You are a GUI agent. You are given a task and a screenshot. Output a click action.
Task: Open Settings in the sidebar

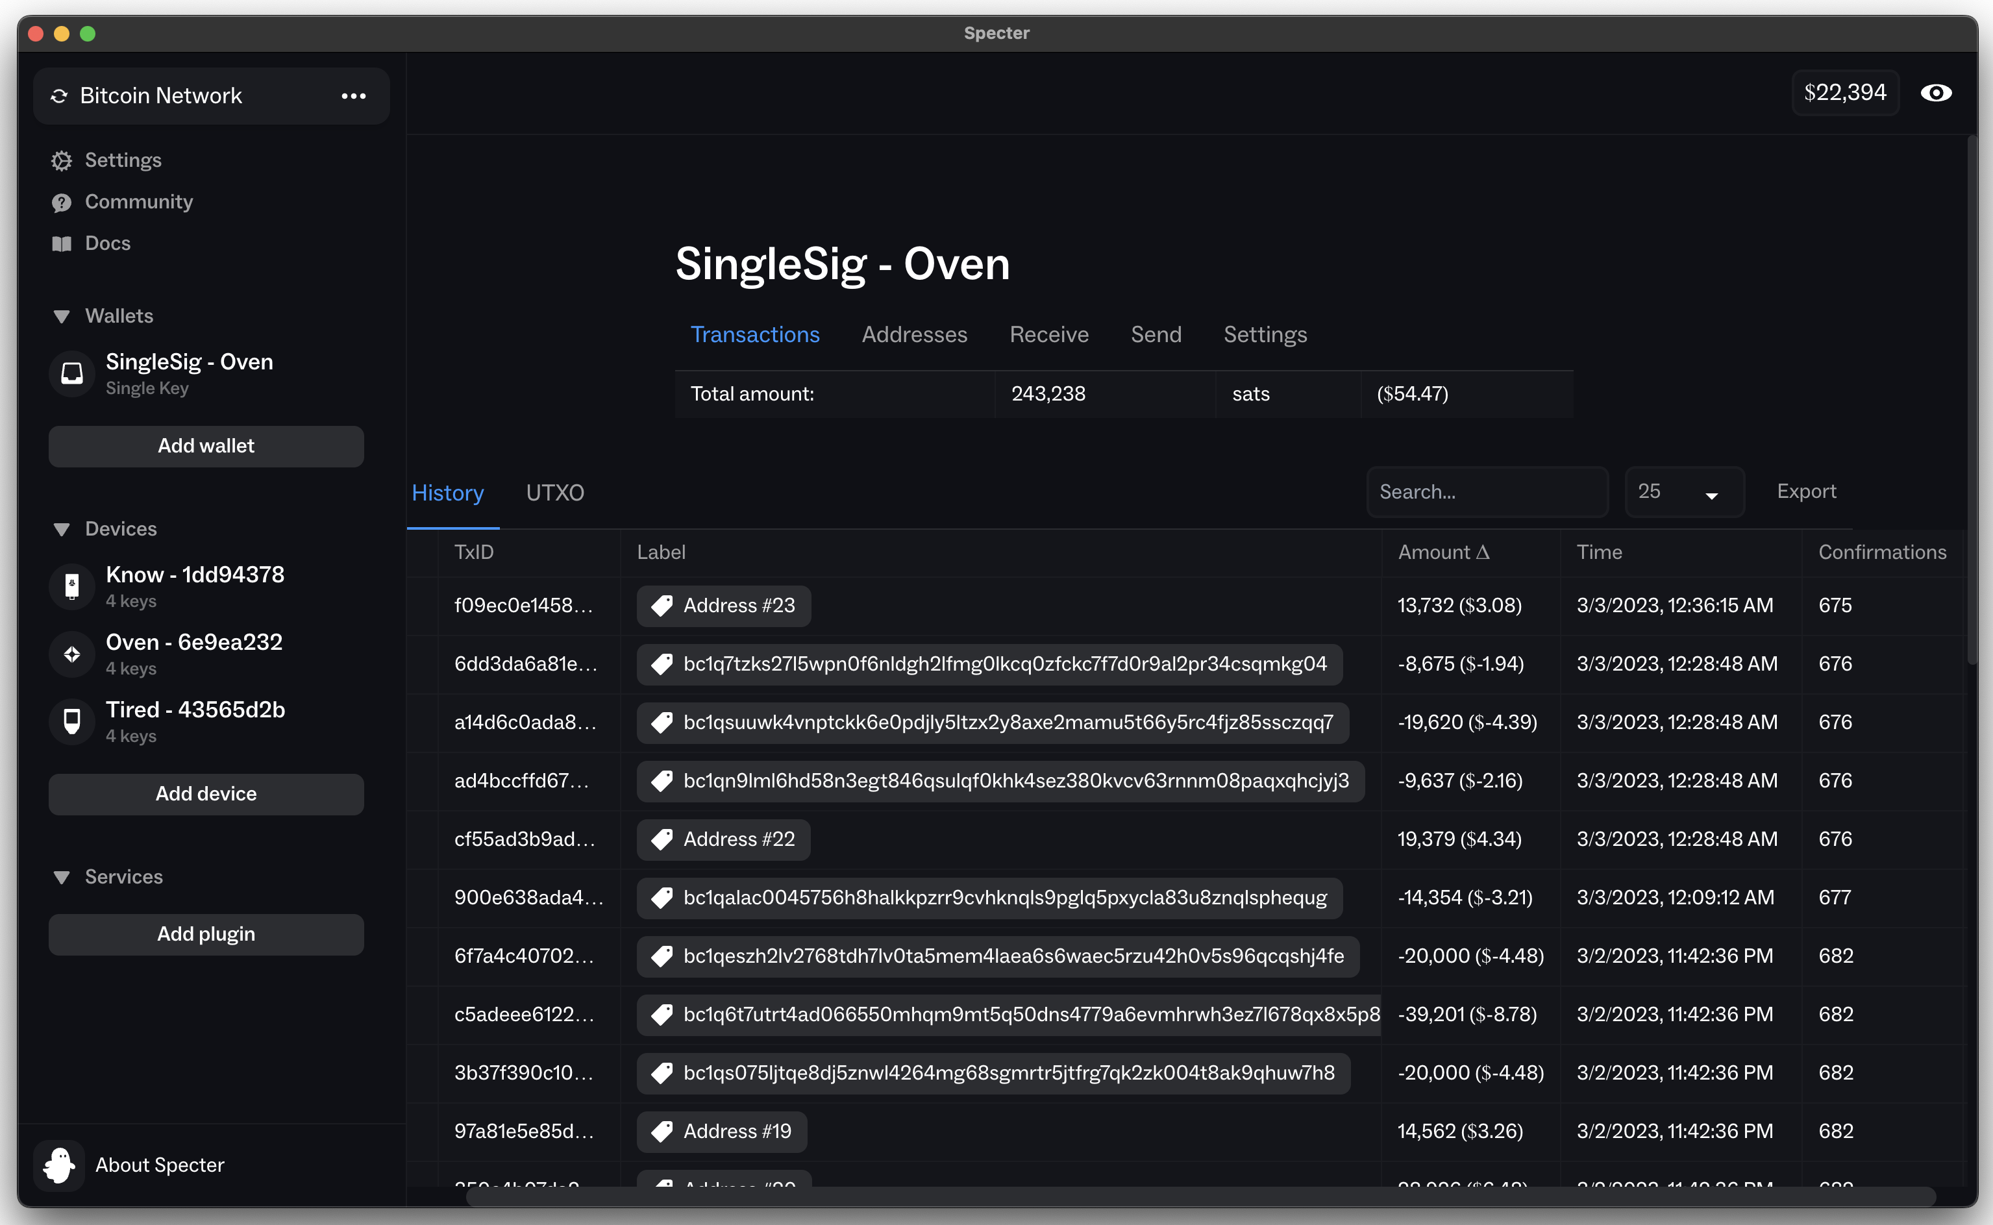(123, 160)
